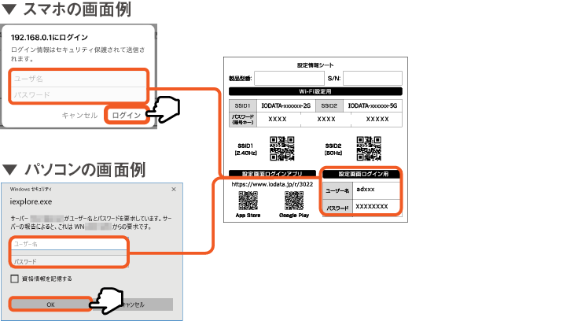Click キャンセル in the smartphone login dialog
Screen dimensions: 574x321
79,116
